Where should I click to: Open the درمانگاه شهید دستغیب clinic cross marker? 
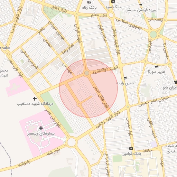(35, 99)
